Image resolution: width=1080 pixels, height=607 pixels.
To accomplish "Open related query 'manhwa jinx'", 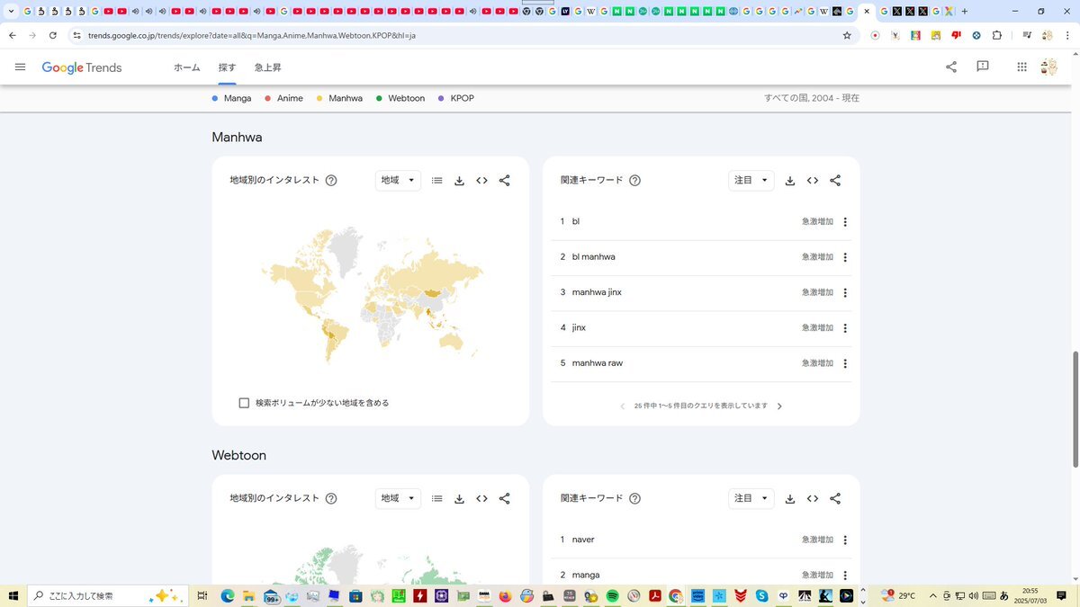I will tap(597, 292).
